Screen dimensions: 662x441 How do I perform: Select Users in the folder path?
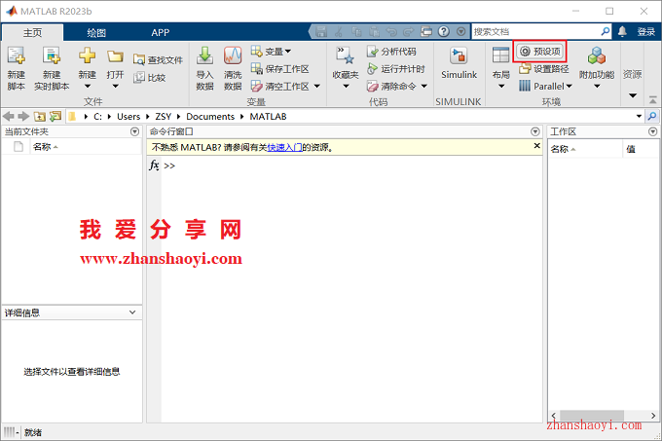click(x=129, y=117)
